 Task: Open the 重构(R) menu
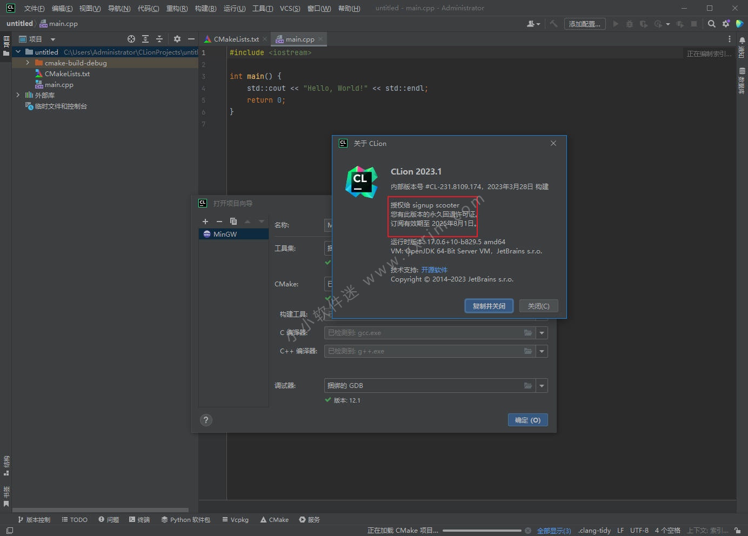[x=177, y=8]
